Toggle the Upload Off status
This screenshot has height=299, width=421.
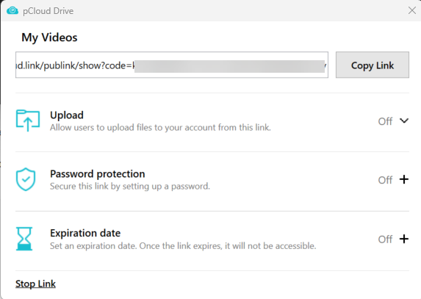coord(385,121)
